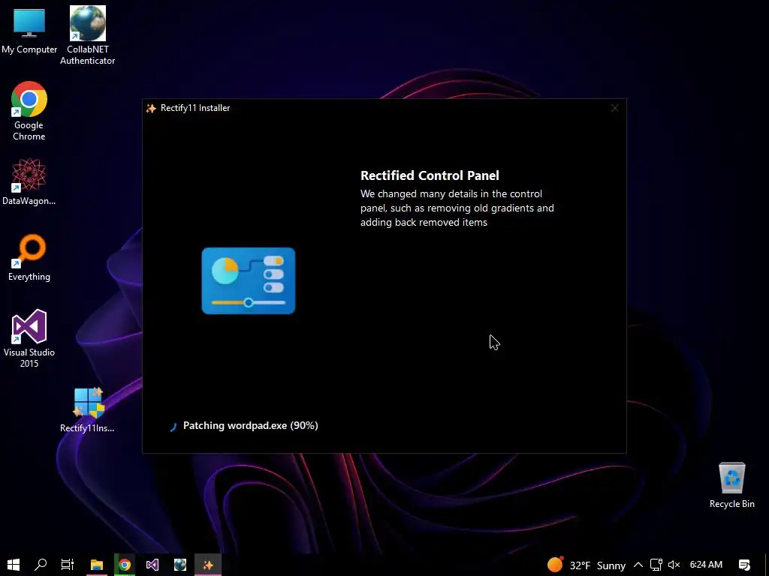Image resolution: width=769 pixels, height=576 pixels.
Task: Close the Rectify11 Installer window
Action: pos(614,108)
